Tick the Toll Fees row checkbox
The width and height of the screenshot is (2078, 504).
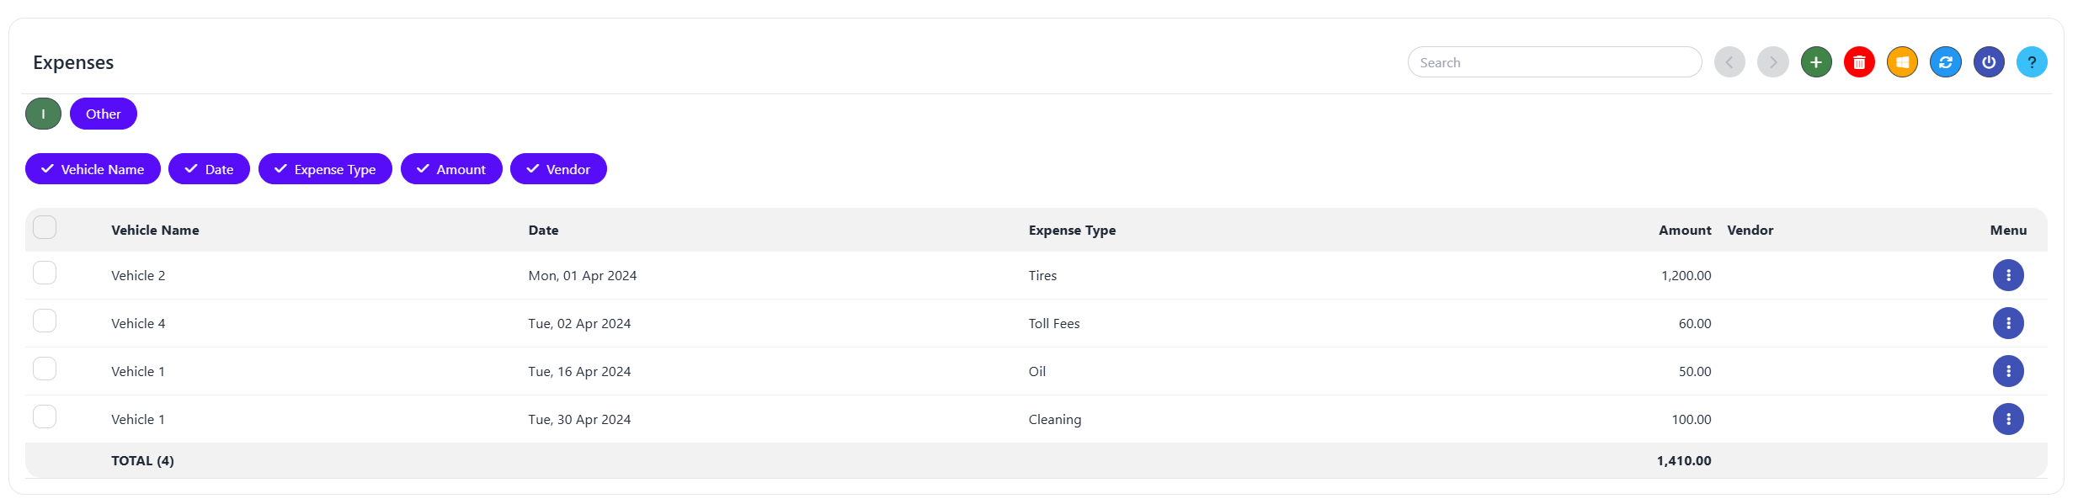45,321
